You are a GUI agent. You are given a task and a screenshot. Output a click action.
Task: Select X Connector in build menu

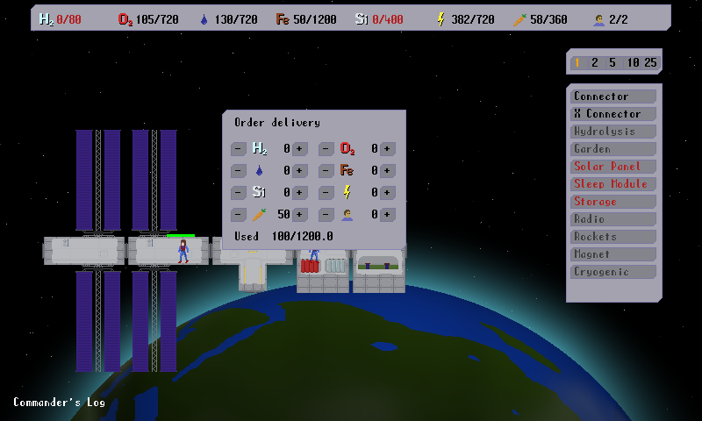pyautogui.click(x=613, y=114)
